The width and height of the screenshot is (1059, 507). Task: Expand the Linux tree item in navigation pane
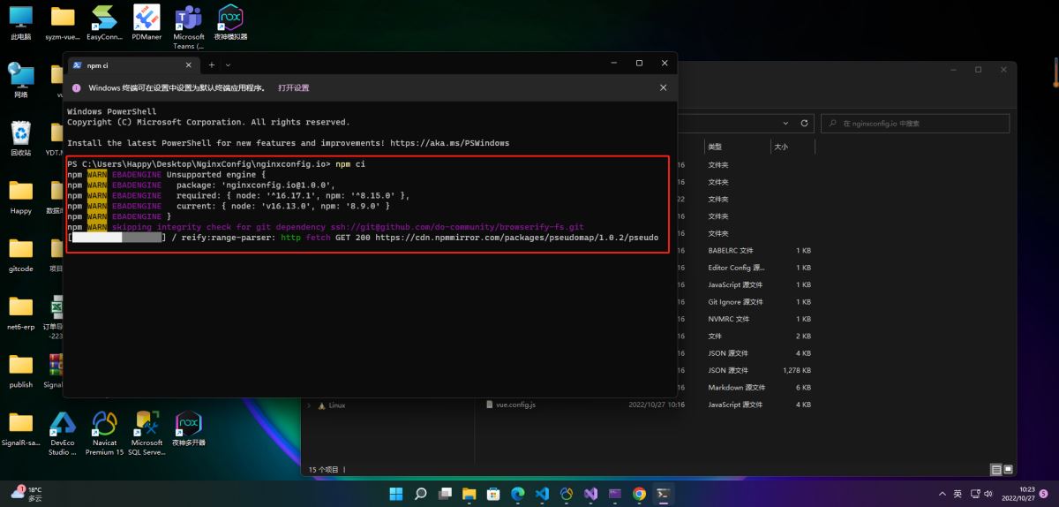point(310,405)
